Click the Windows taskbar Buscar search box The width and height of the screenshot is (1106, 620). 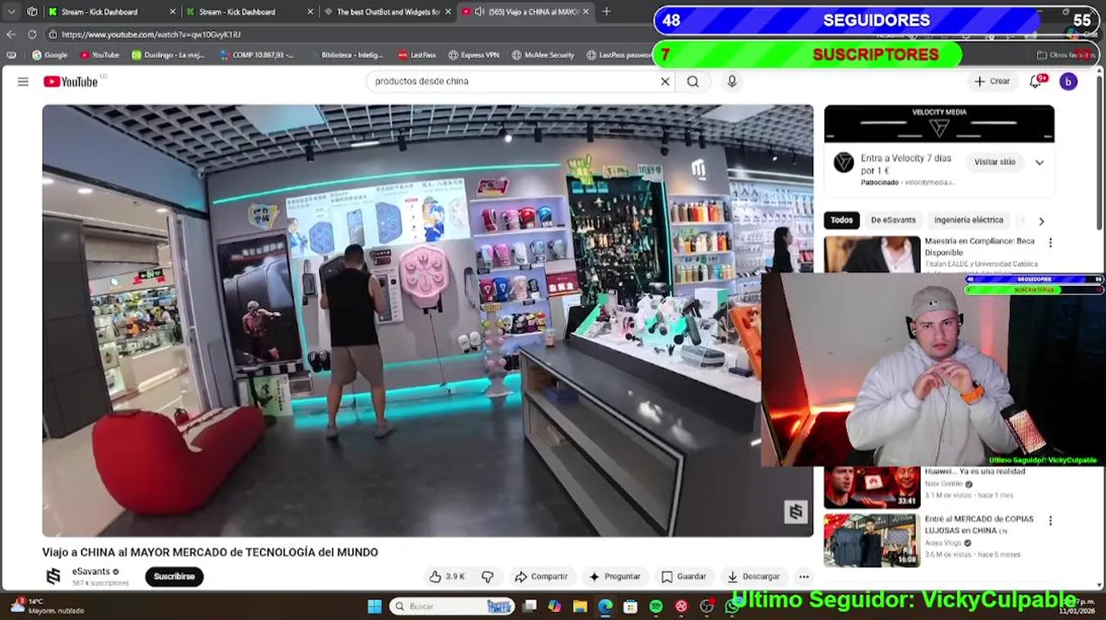pyautogui.click(x=450, y=606)
